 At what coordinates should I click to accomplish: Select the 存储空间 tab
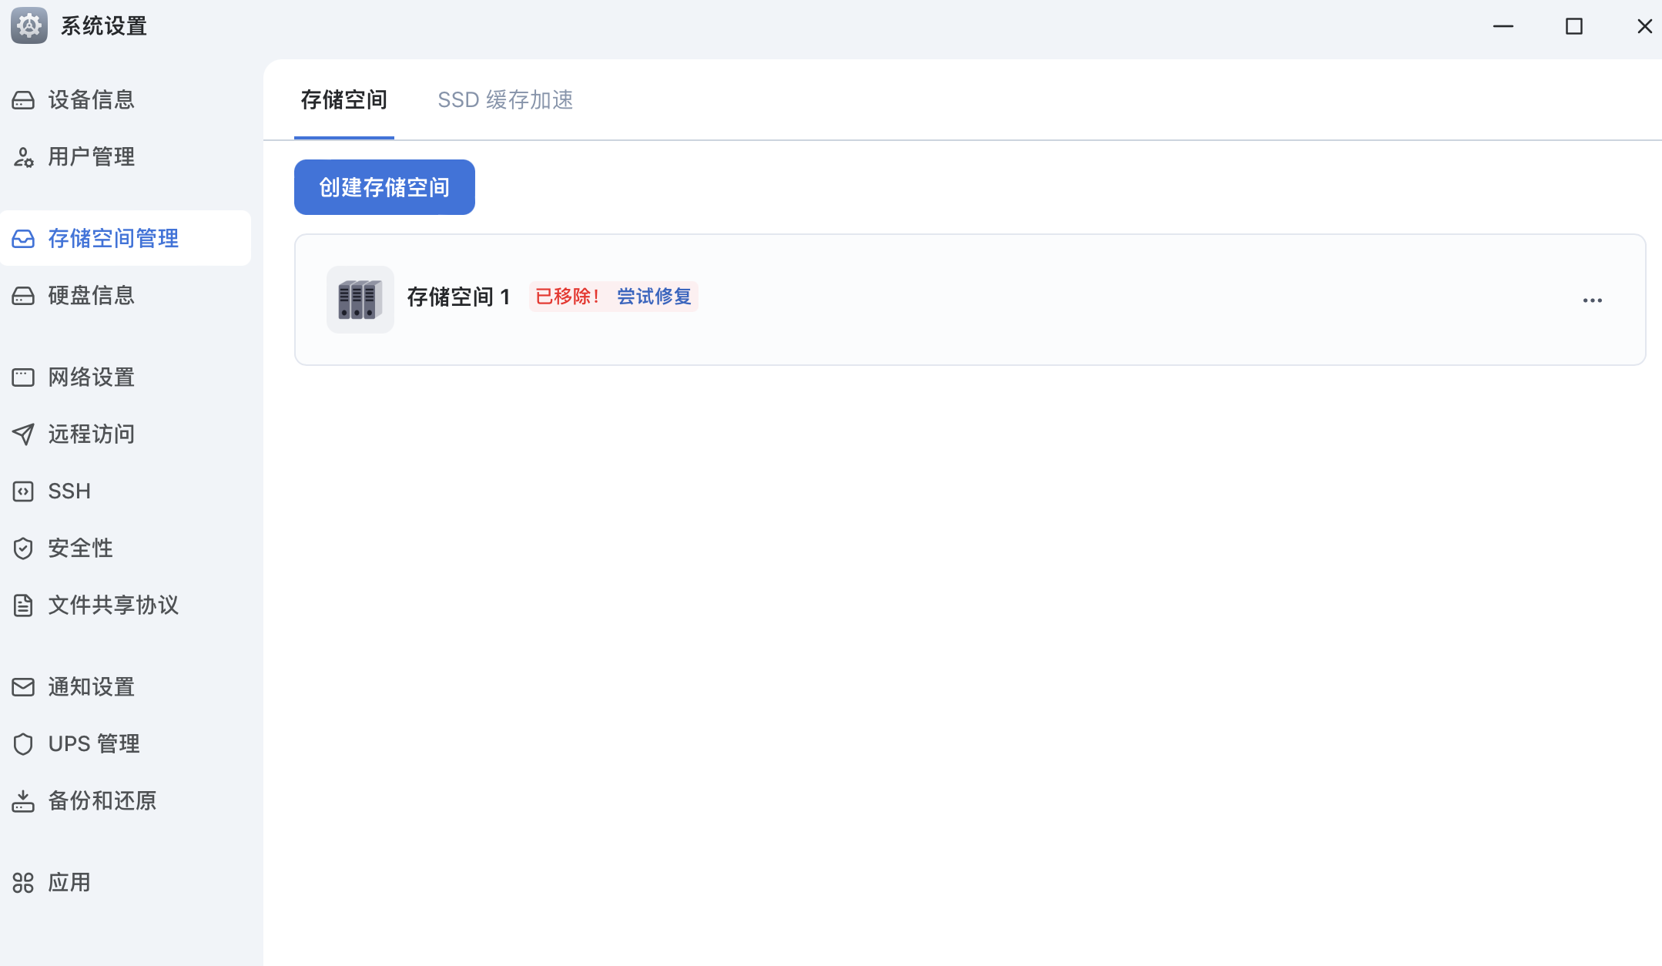pos(343,100)
